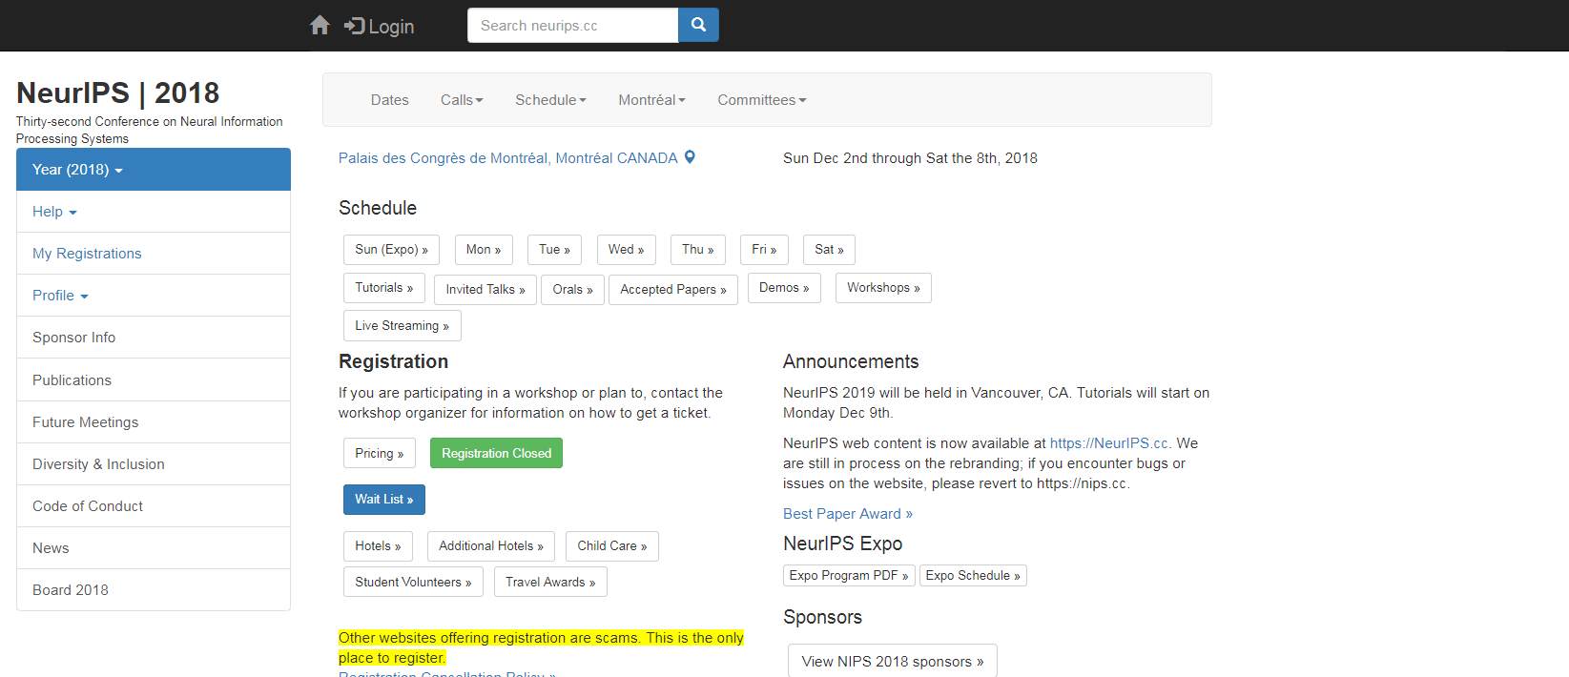The width and height of the screenshot is (1569, 677).
Task: Open the Travel Awards button
Action: [x=550, y=582]
